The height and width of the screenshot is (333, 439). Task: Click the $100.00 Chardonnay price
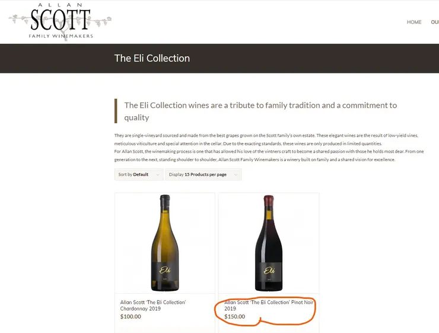(x=131, y=316)
